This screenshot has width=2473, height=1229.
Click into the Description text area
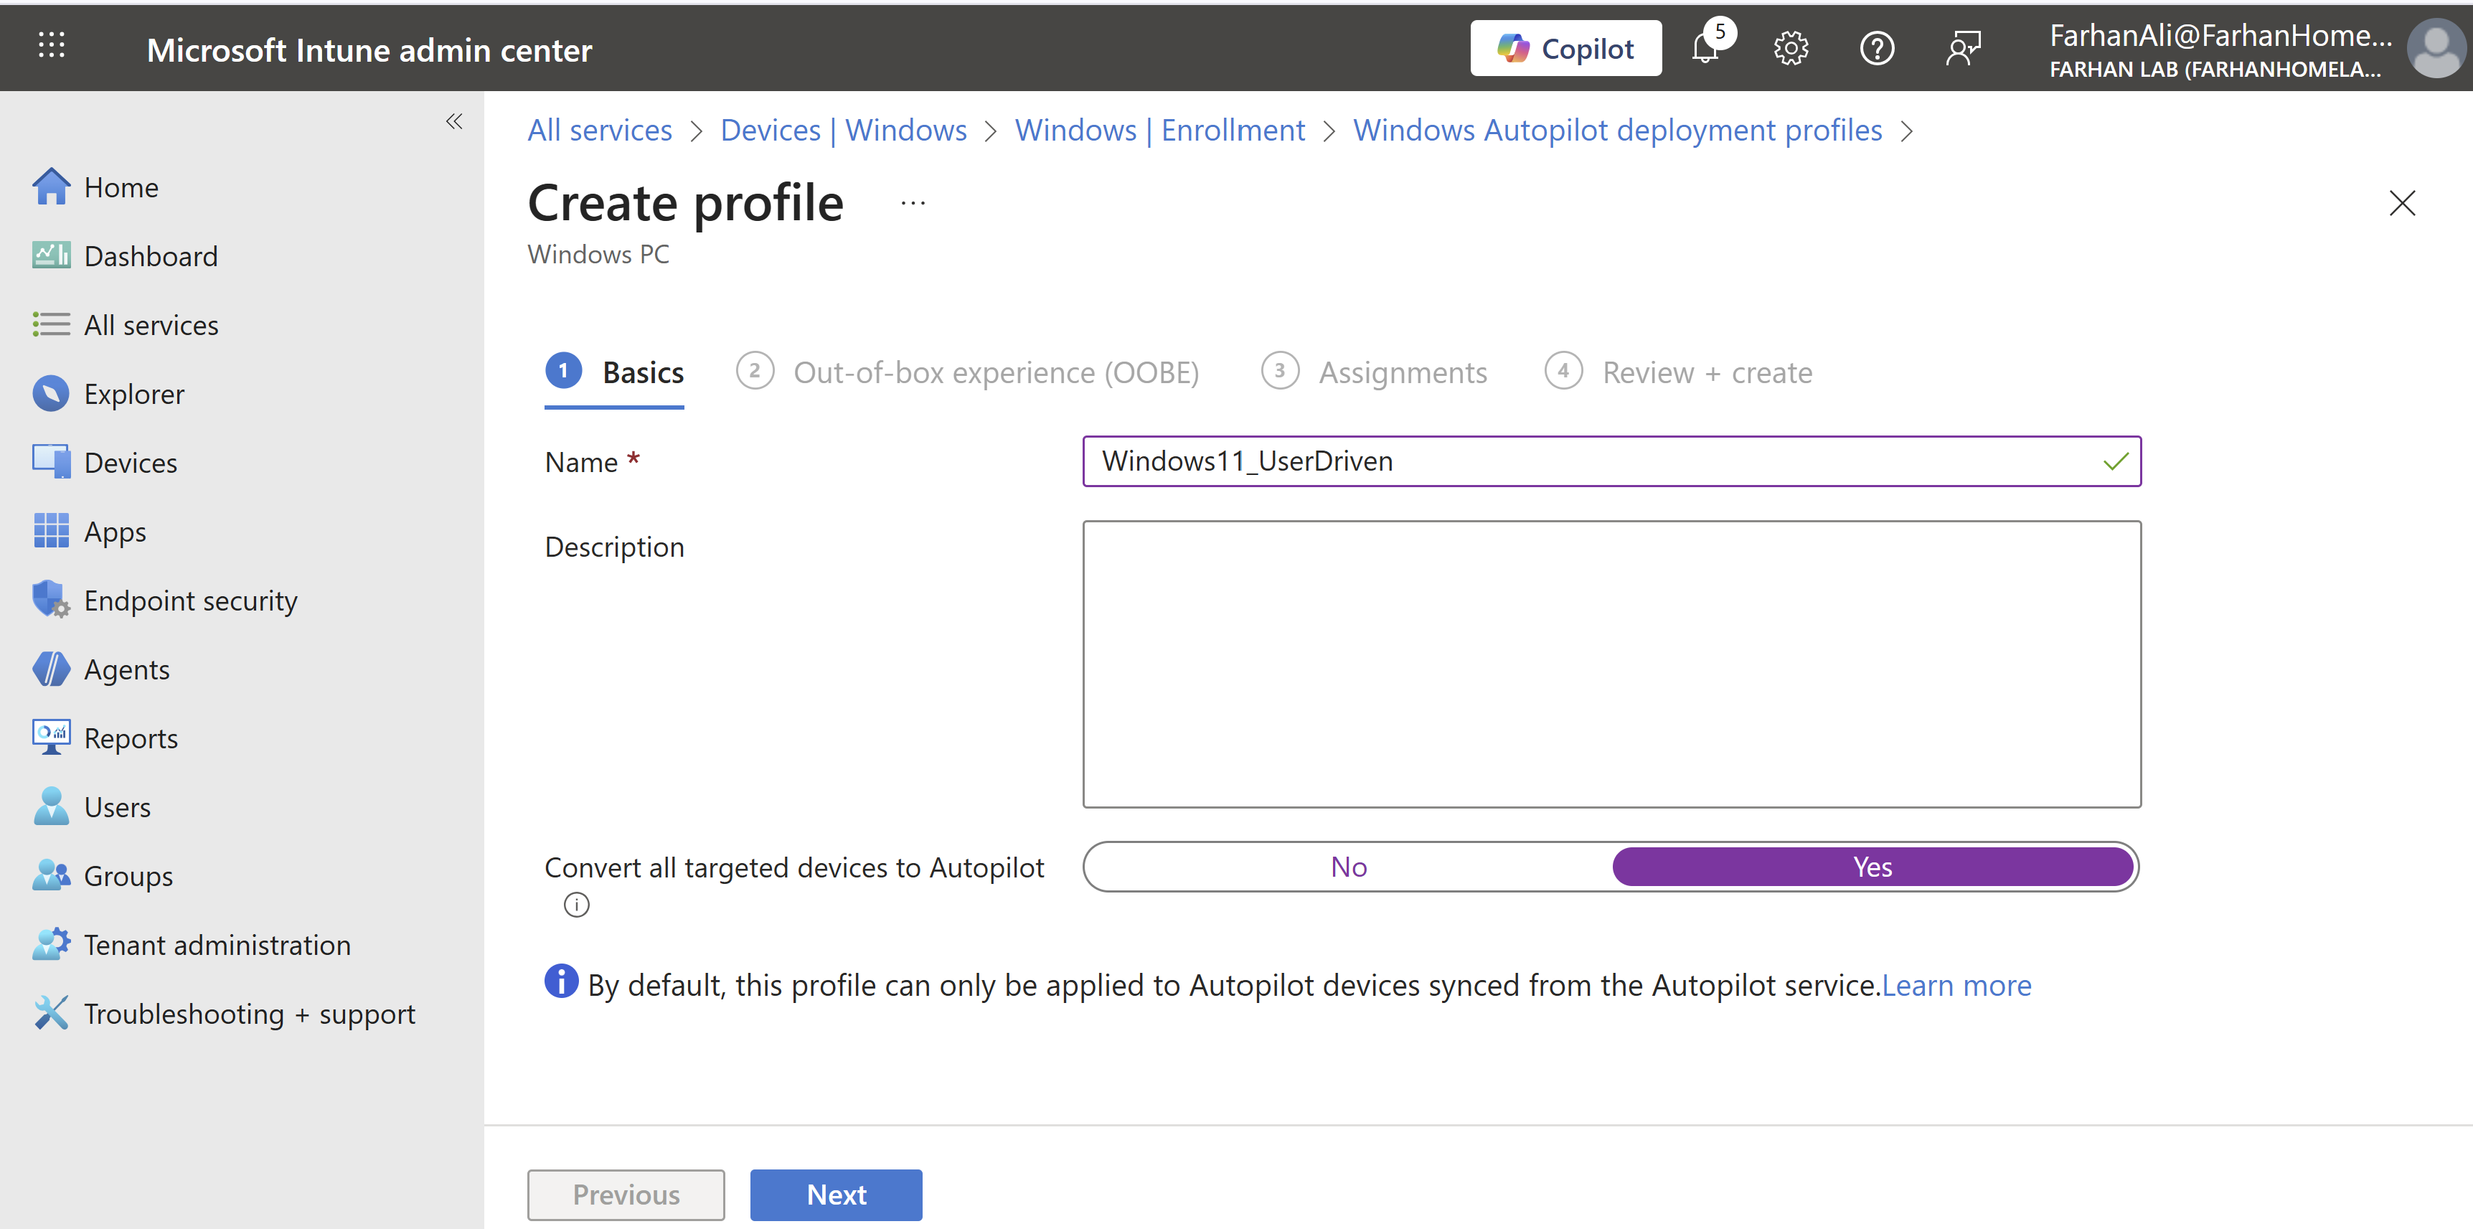1611,664
